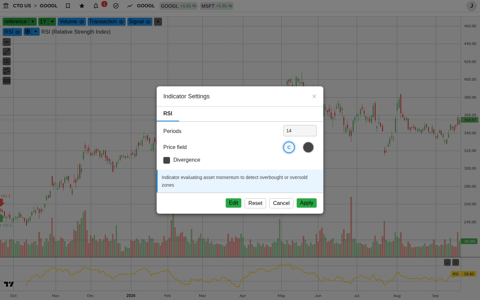
Task: Select the parallel channel drawing tool
Action: [x=7, y=71]
